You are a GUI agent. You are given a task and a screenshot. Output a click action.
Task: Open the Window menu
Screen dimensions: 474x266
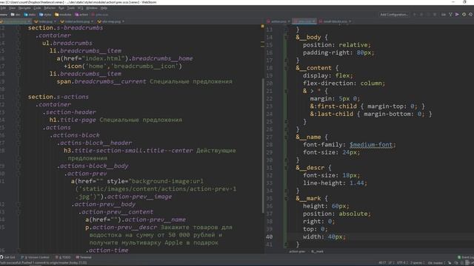(x=92, y=8)
